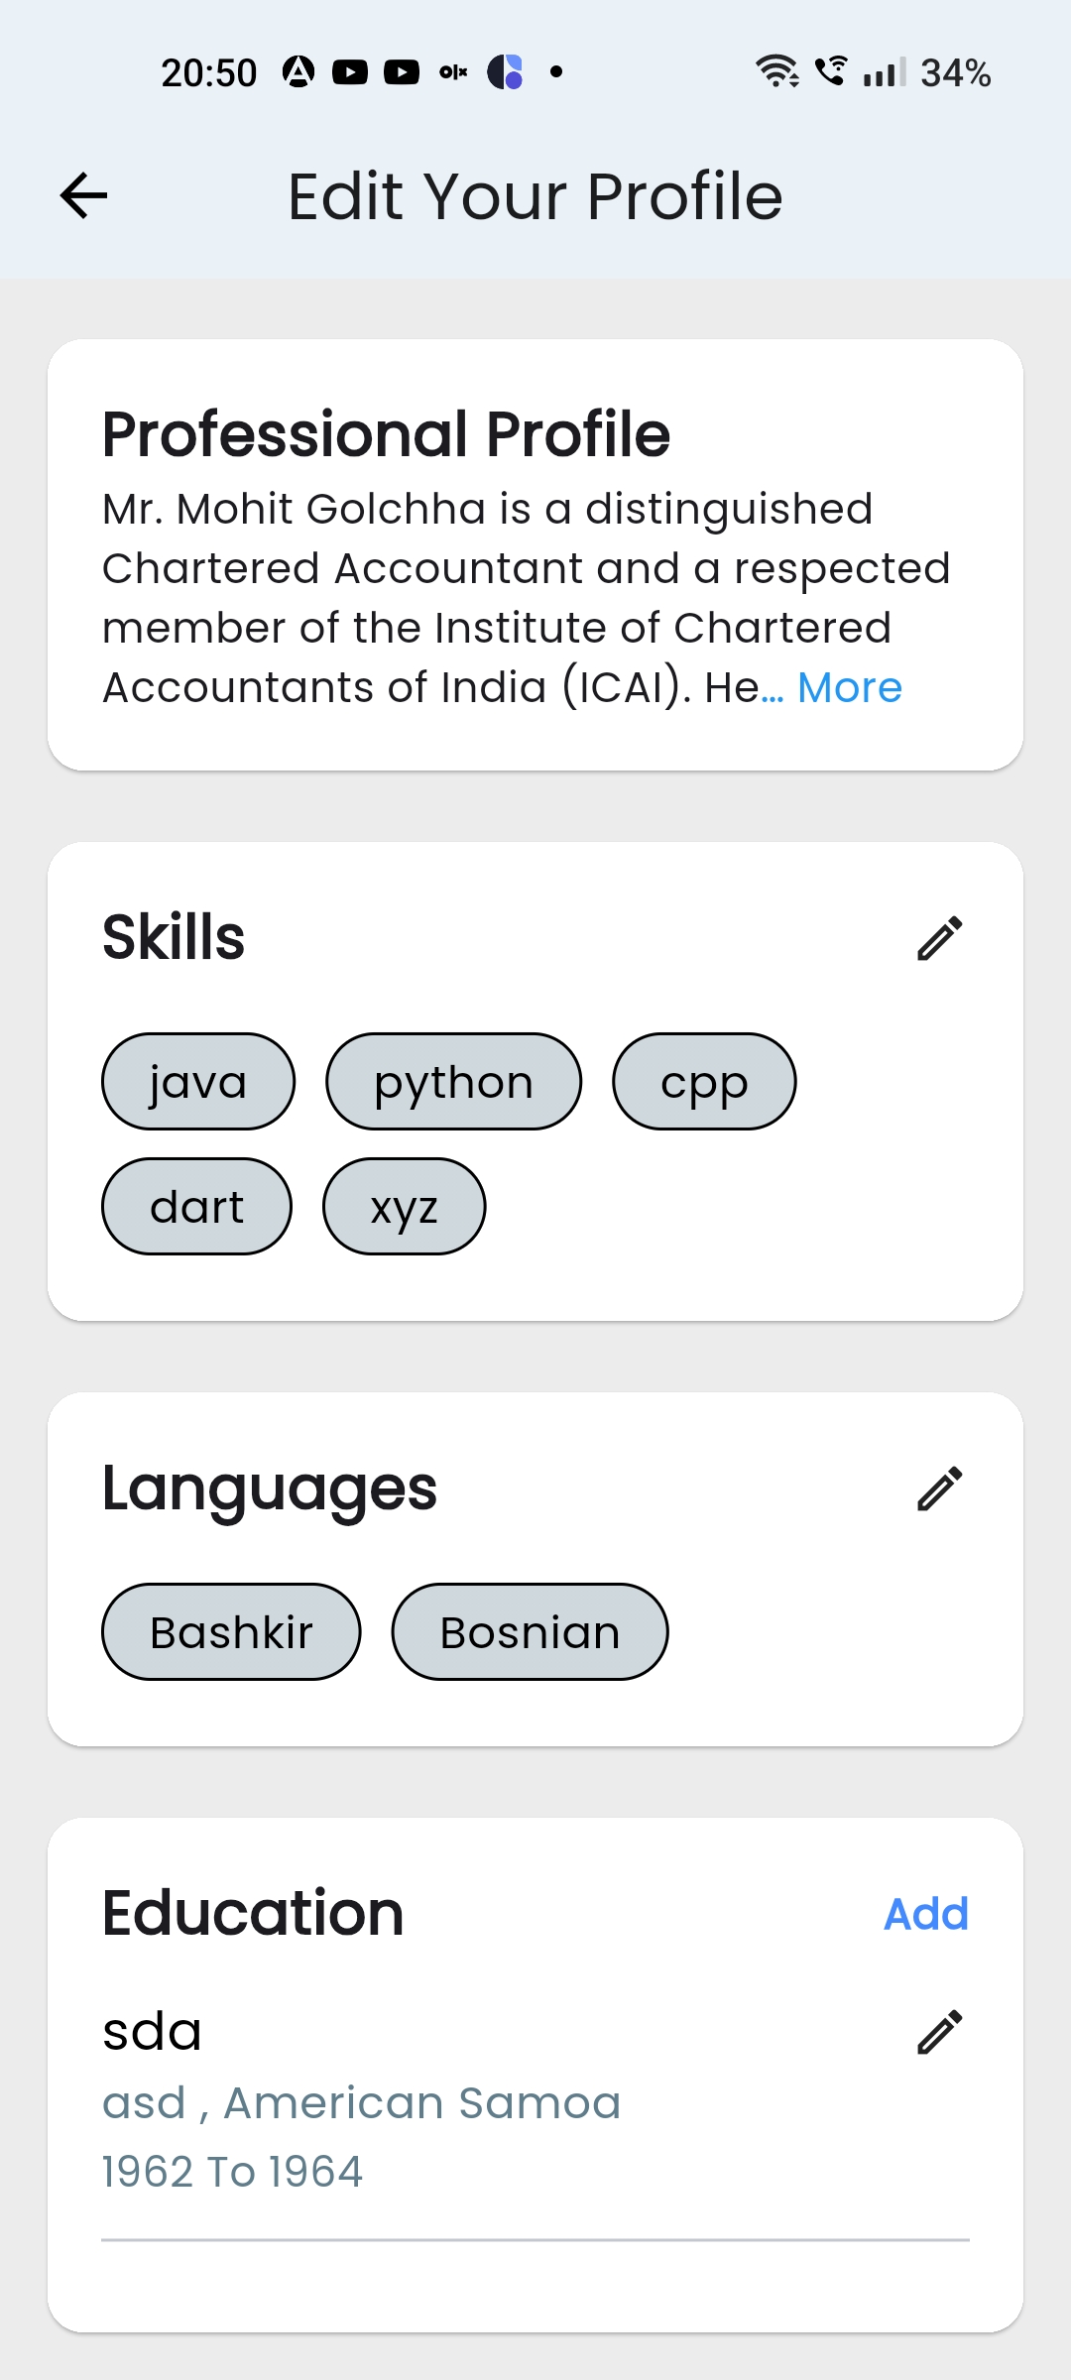1071x2380 pixels.
Task: Tap the battery percentage indicator
Action: (x=955, y=73)
